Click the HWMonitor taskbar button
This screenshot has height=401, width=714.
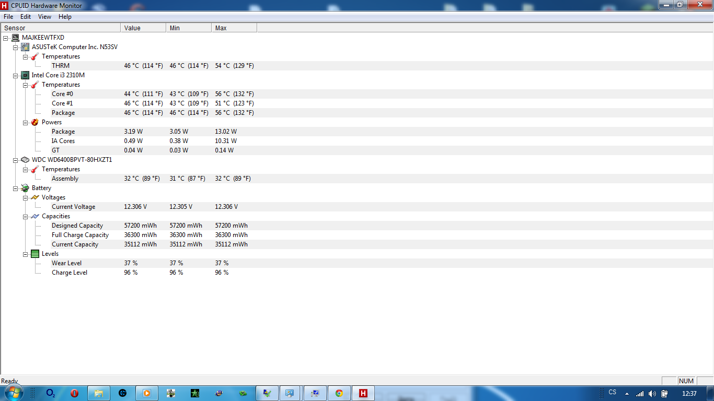coord(363,393)
